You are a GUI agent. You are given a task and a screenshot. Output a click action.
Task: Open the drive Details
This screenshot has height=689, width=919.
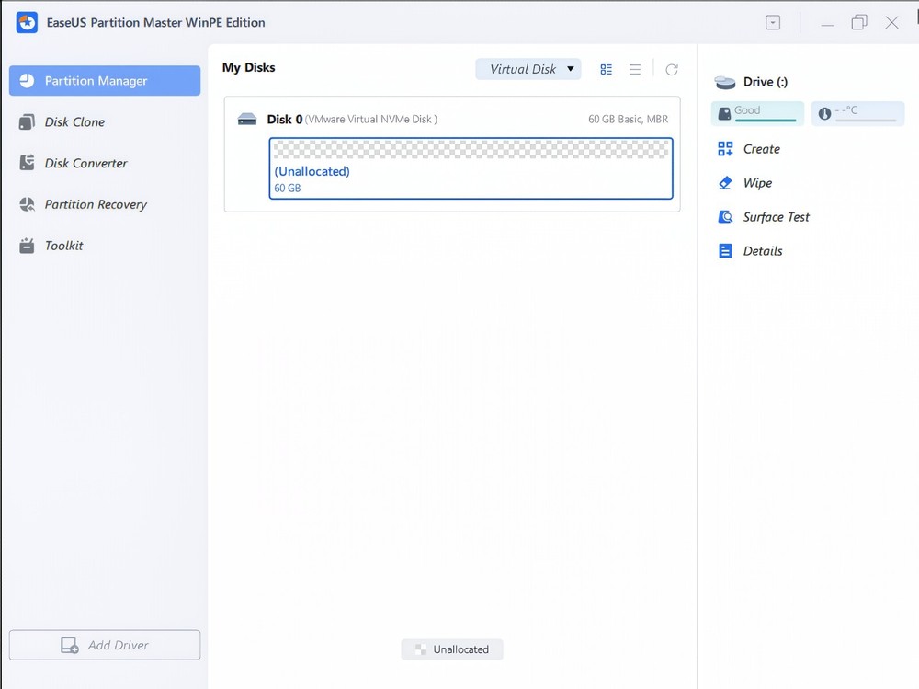[x=762, y=251]
